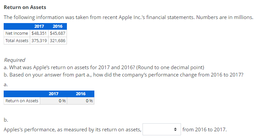Open the performance change dropdown
This screenshot has width=270, height=138.
coord(161,130)
